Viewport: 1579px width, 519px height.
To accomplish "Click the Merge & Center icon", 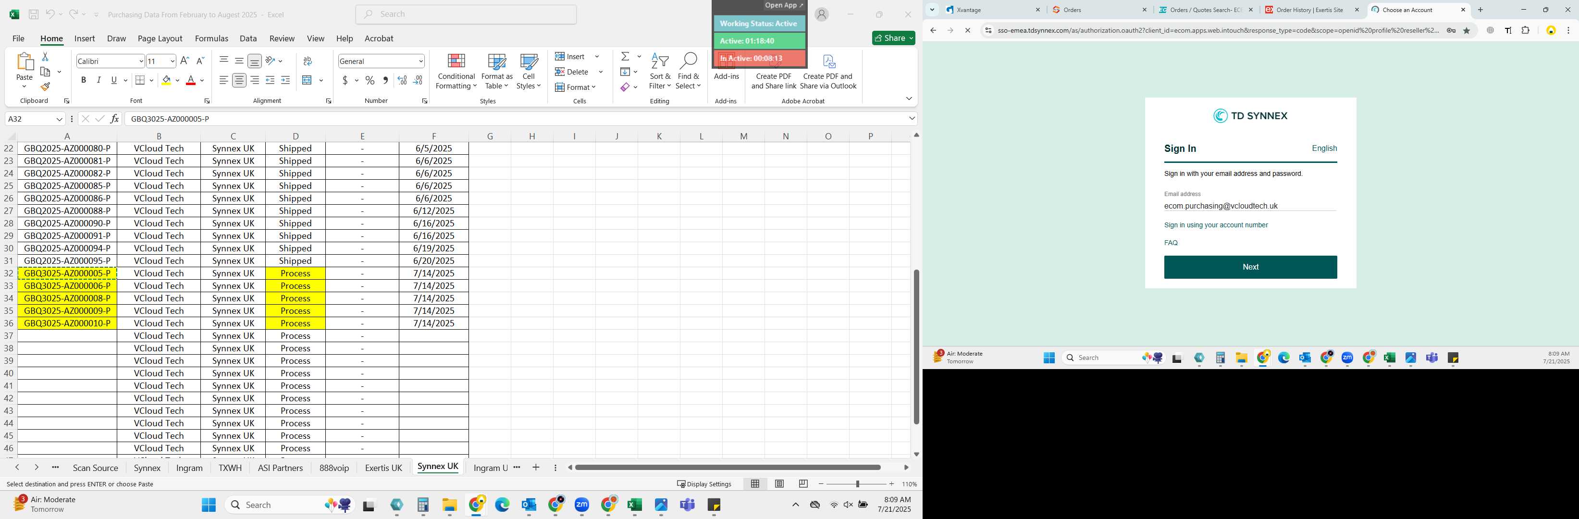I will (307, 80).
